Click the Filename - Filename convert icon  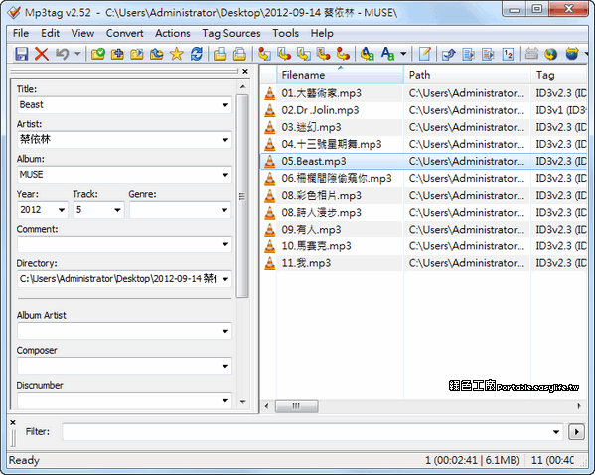[304, 54]
